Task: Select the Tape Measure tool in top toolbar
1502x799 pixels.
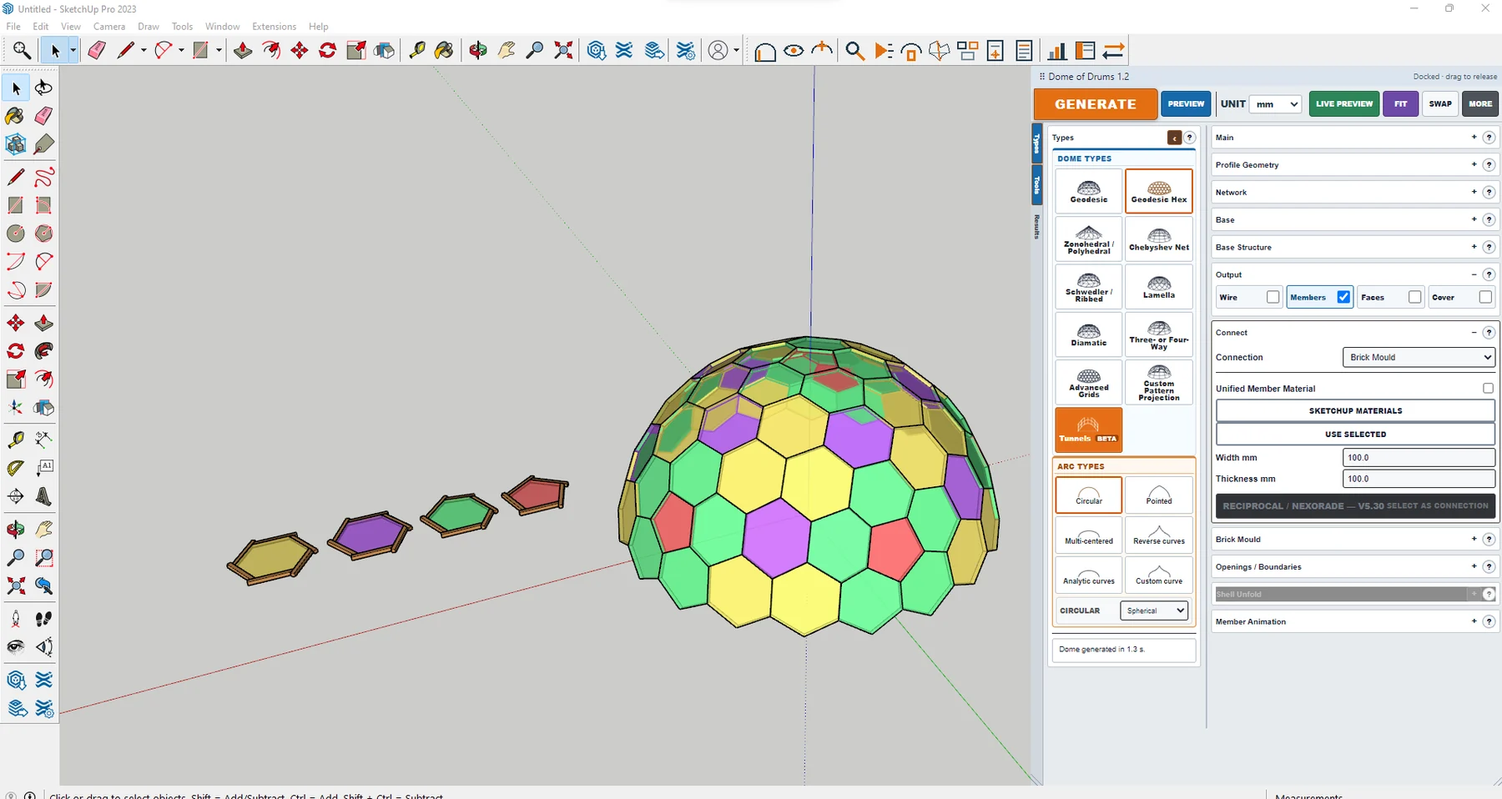Action: (x=416, y=51)
